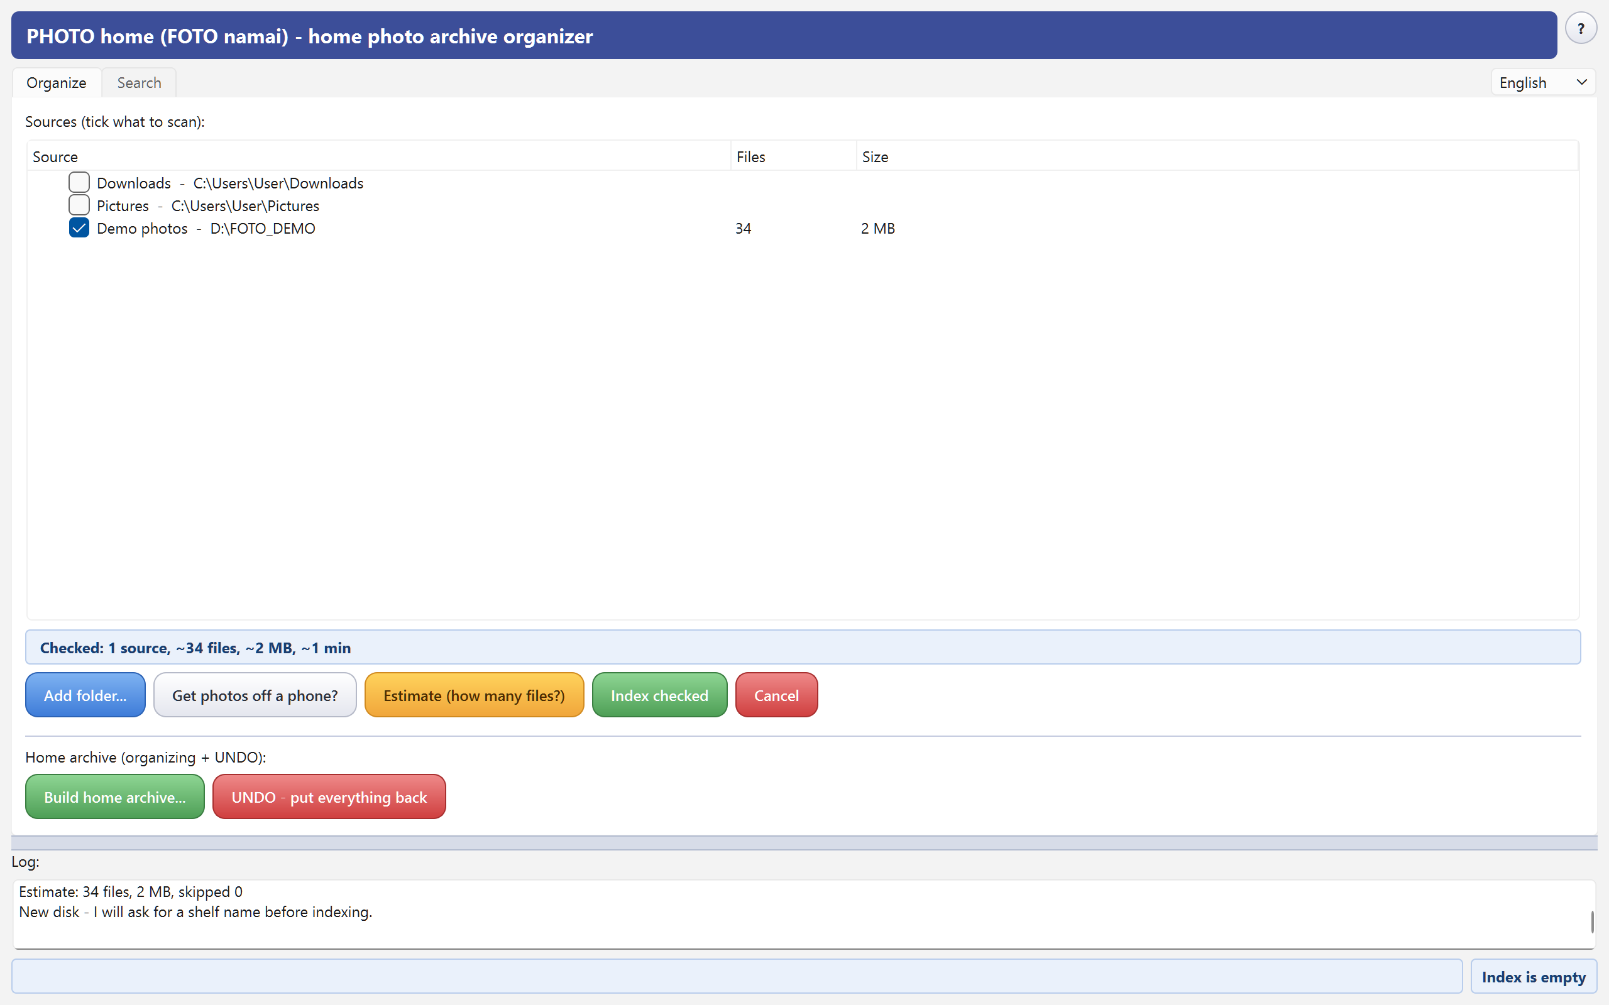1609x1005 pixels.
Task: Click the 34 files count cell
Action: (x=744, y=229)
